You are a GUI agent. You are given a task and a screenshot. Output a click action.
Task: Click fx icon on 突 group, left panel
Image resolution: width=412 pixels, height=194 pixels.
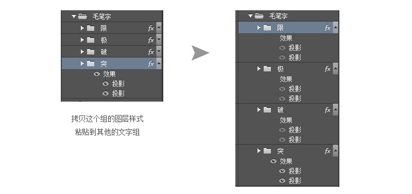click(151, 64)
